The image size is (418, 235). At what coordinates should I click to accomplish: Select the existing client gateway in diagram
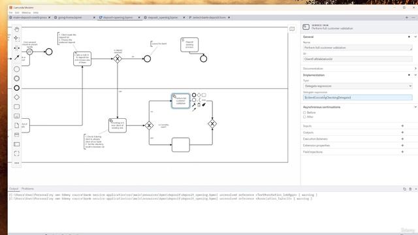click(149, 125)
